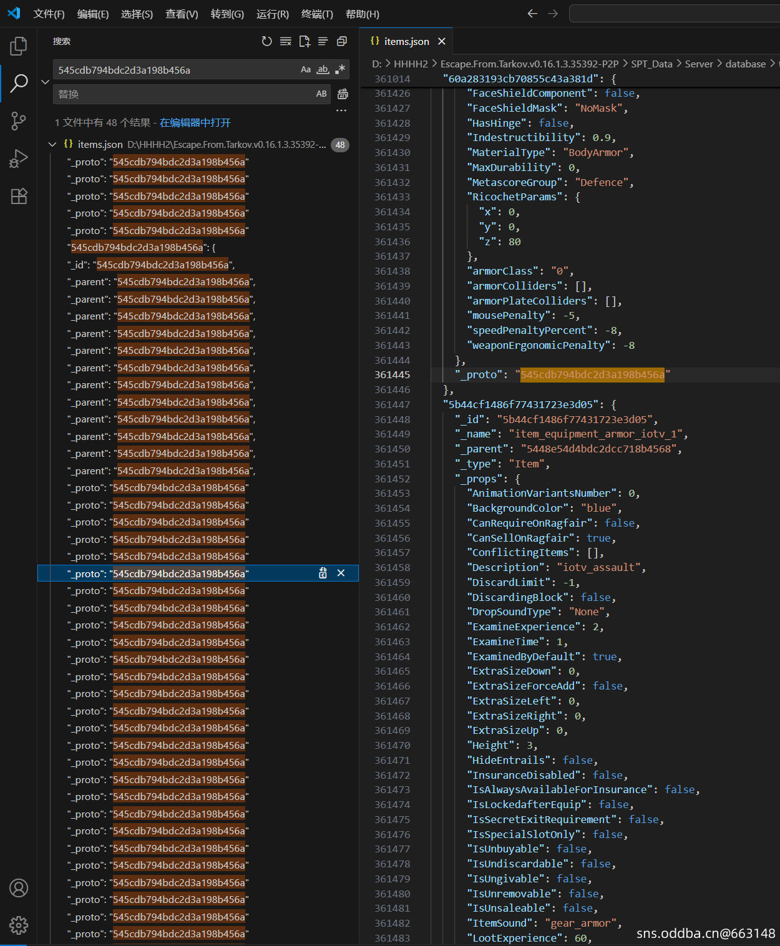Open the 转到(G) menu
The width and height of the screenshot is (780, 946).
click(227, 14)
